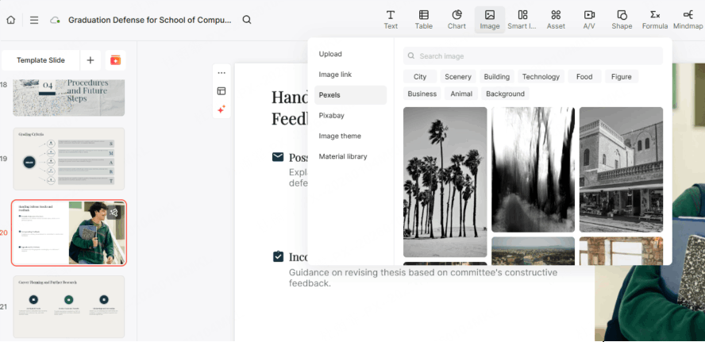Toggle the Image tool in the toolbar
The image size is (705, 342).
(490, 20)
